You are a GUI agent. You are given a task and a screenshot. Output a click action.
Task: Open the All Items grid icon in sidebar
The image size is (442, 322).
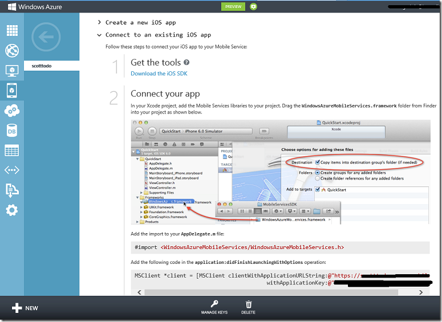click(x=12, y=30)
